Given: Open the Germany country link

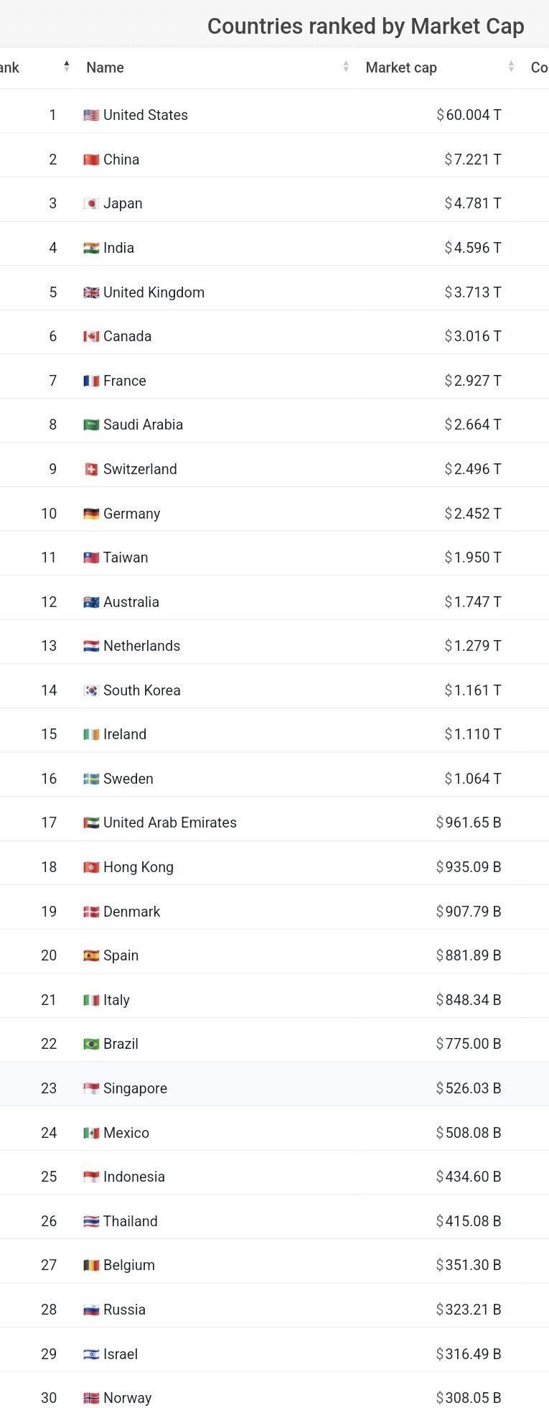Looking at the screenshot, I should click(x=131, y=514).
